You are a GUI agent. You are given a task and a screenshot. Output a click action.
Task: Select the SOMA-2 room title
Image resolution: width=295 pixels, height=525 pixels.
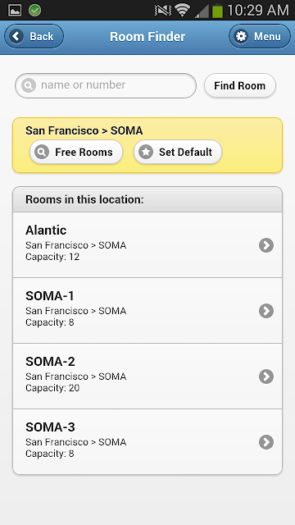pos(50,362)
